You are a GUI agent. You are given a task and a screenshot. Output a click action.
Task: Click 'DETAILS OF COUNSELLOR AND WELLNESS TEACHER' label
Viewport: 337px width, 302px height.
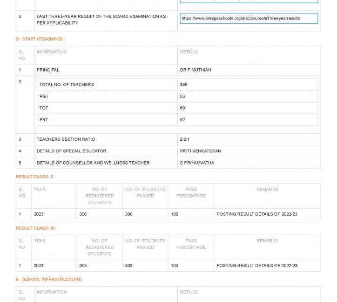[x=93, y=163]
